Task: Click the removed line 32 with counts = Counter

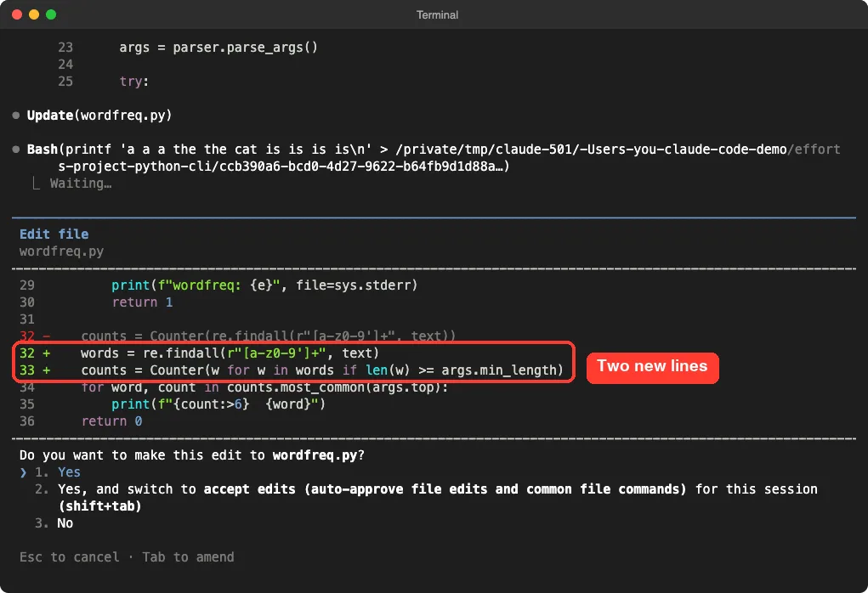Action: click(237, 336)
